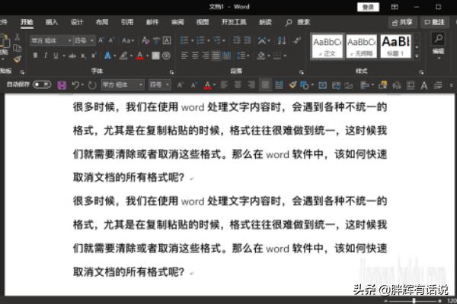
Task: Apply the Heading 1 style
Action: (x=396, y=46)
